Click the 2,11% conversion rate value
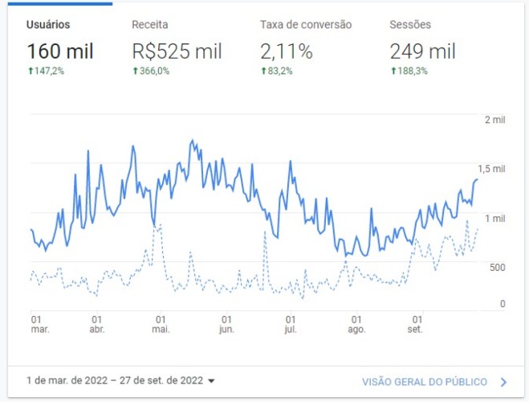The width and height of the screenshot is (529, 402). [x=287, y=51]
